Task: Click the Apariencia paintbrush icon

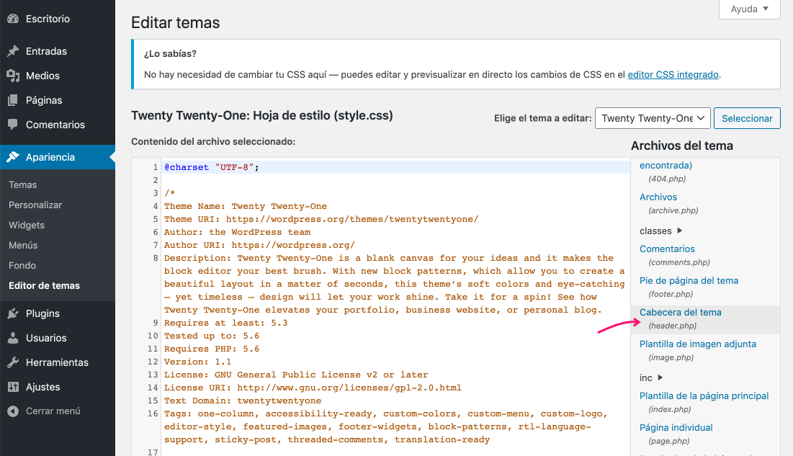Action: [x=13, y=157]
